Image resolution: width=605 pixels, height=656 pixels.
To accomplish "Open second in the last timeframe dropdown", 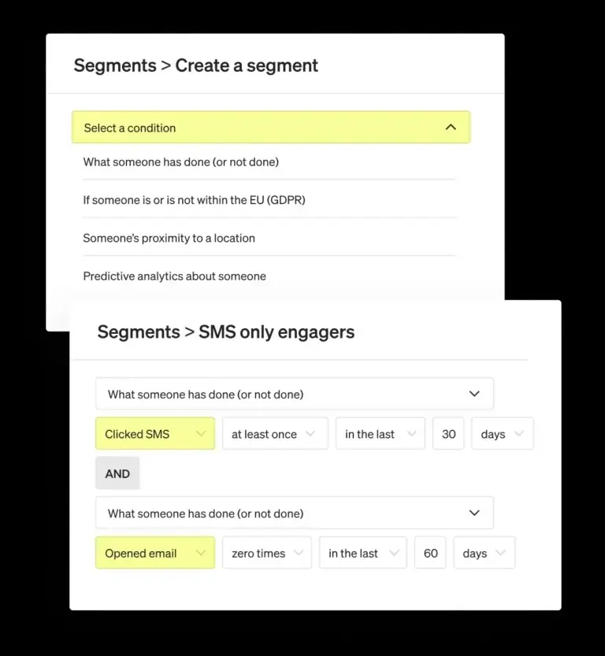I will 363,554.
